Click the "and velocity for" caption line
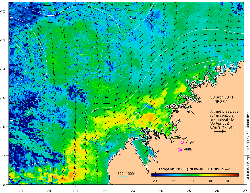 tap(222, 119)
